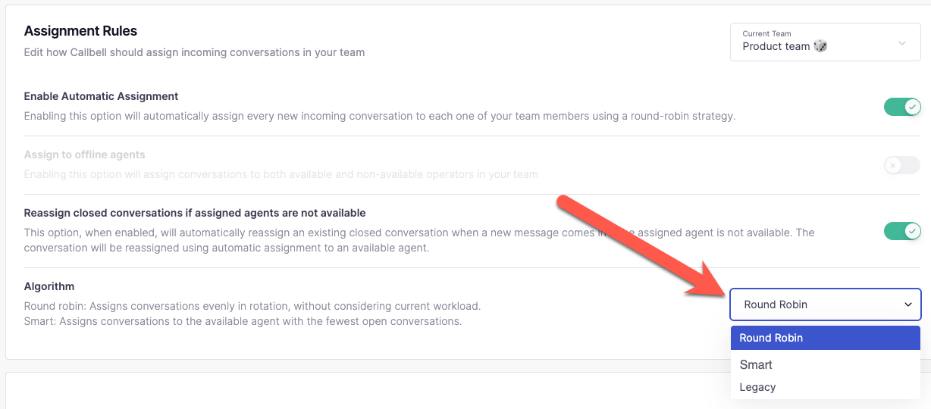The width and height of the screenshot is (931, 409).
Task: Open the Current Team selector box
Action: click(825, 43)
